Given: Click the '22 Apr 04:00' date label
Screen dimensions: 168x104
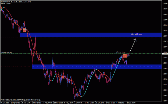Looking at the screenshot, I should (x=15, y=103).
